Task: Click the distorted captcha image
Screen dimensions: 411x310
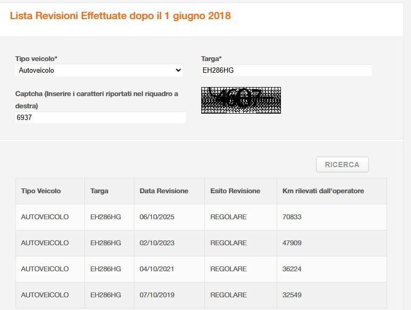Action: [241, 100]
